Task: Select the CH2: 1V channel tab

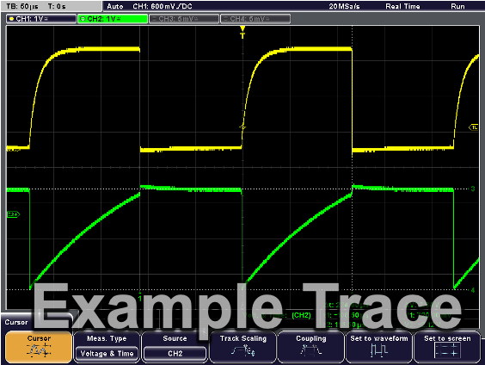Action: point(113,19)
